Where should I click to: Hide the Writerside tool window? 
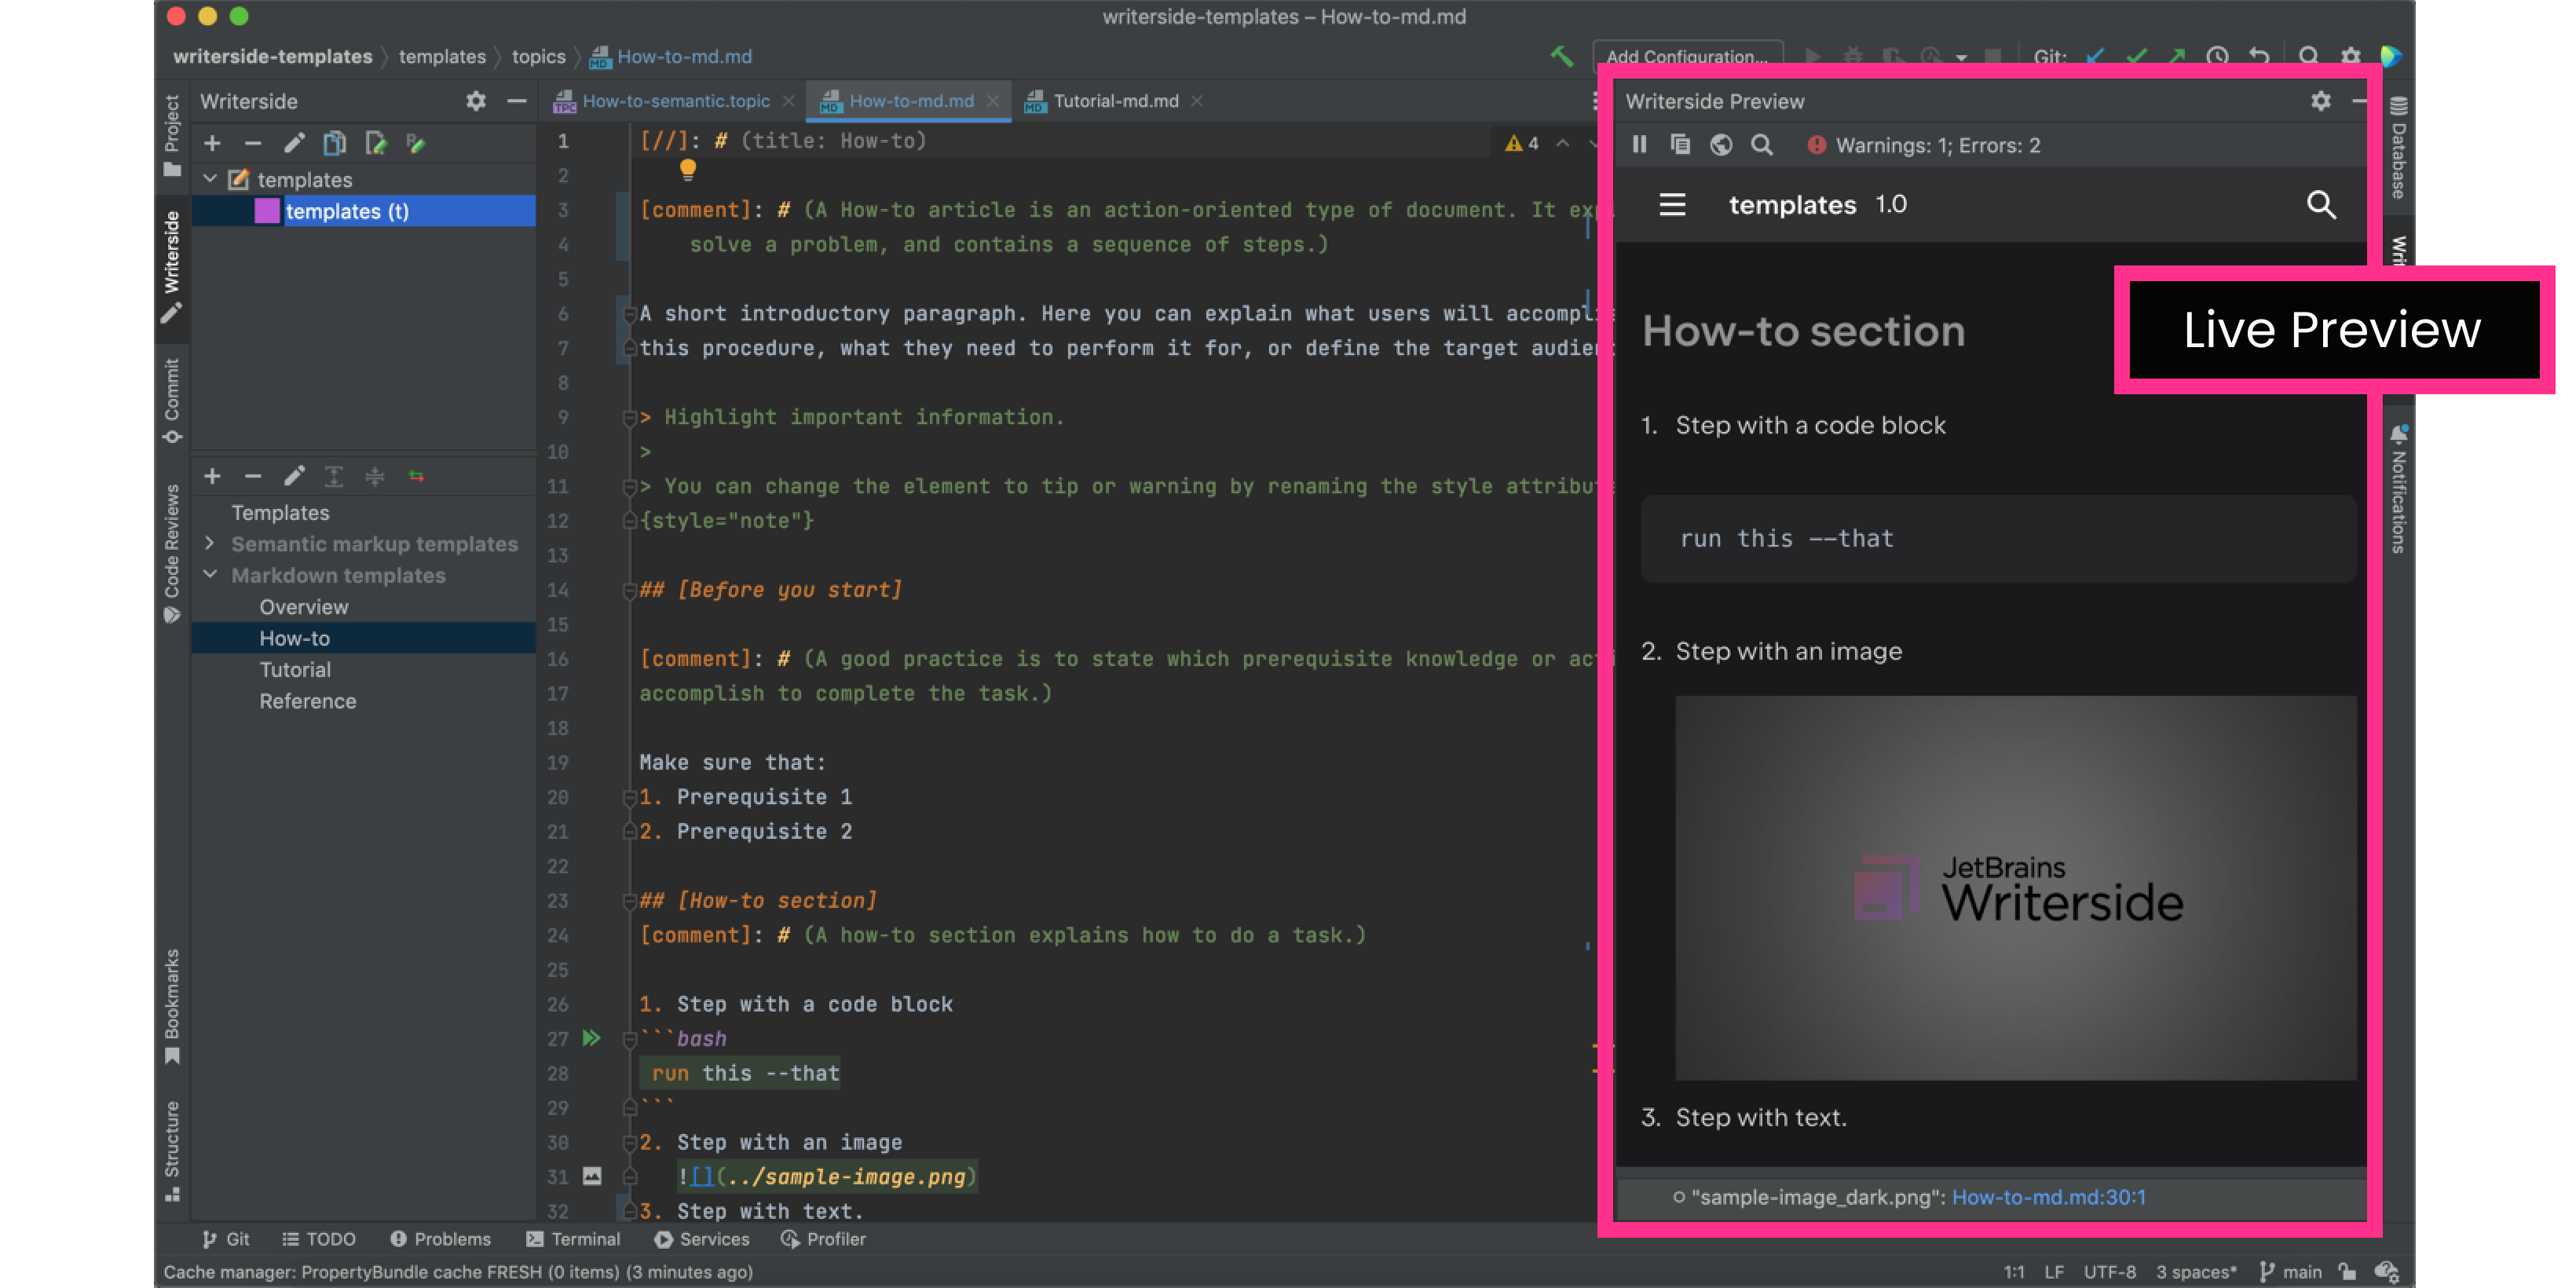point(516,101)
